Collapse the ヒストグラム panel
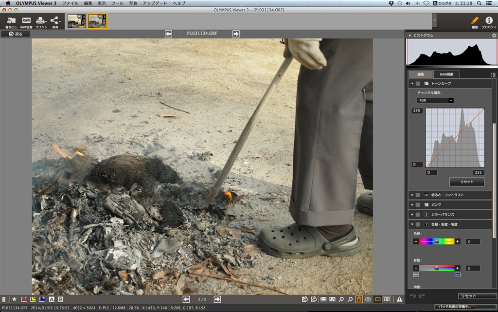The image size is (498, 312). [x=409, y=36]
